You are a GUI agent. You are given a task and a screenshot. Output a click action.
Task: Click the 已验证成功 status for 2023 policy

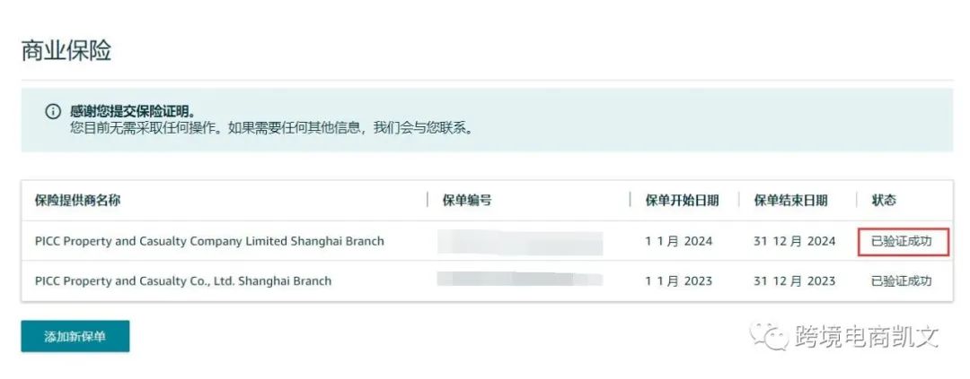click(x=902, y=280)
